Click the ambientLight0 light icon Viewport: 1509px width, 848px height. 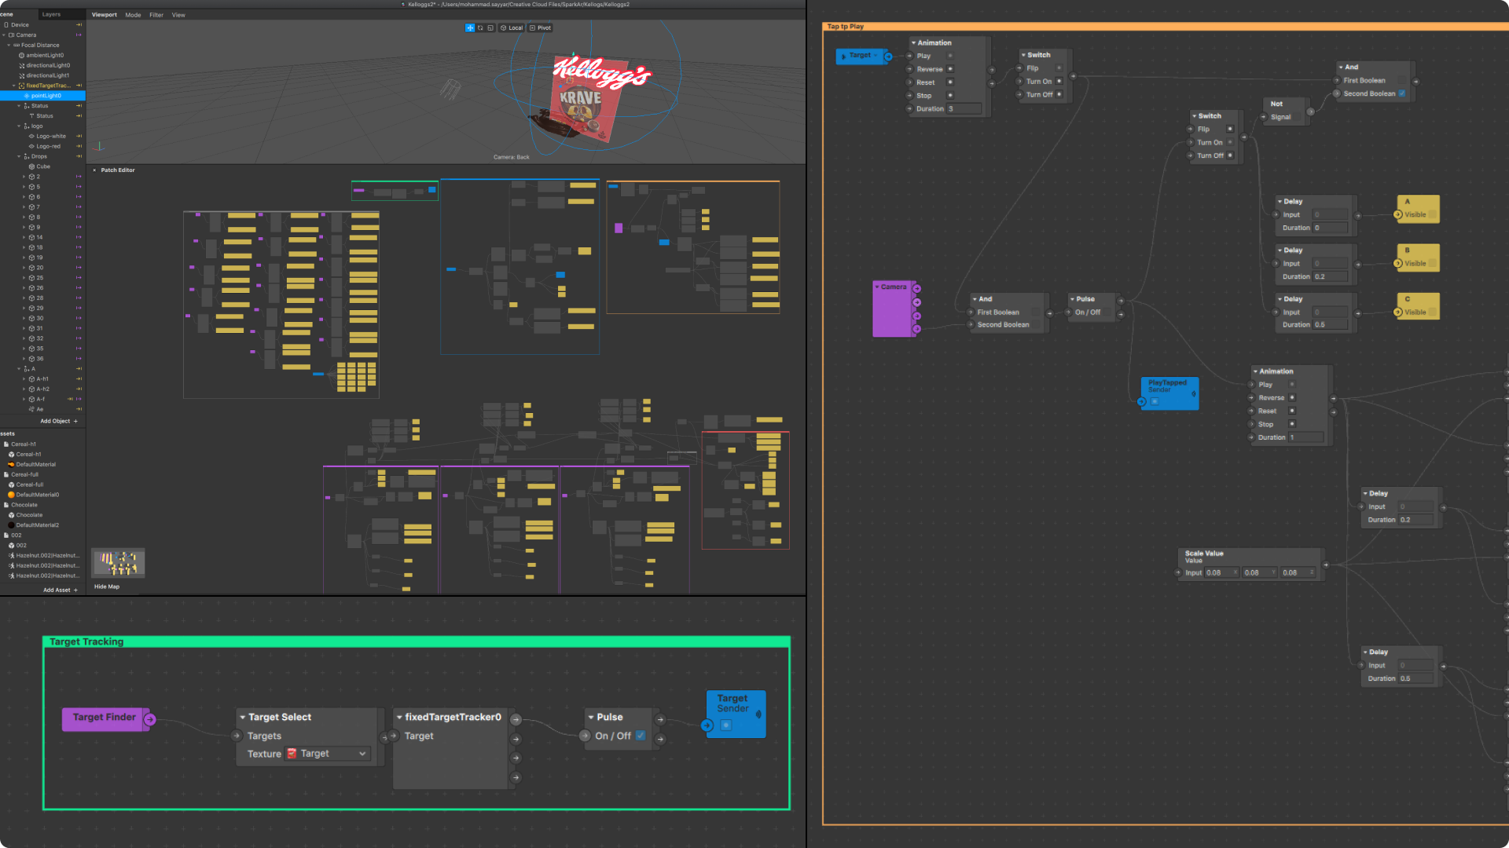21,56
